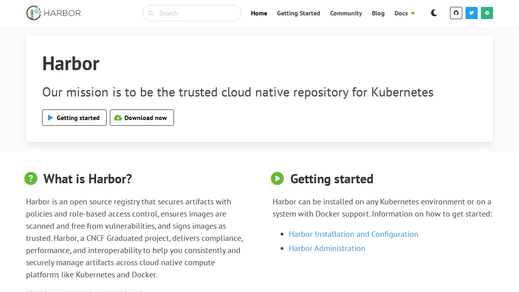Click the magnifier icon in search bar

[151, 13]
